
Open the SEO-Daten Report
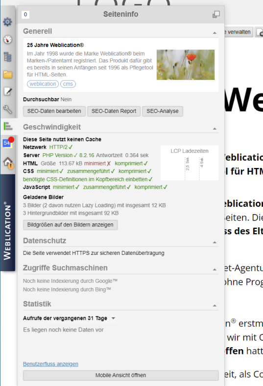click(114, 111)
